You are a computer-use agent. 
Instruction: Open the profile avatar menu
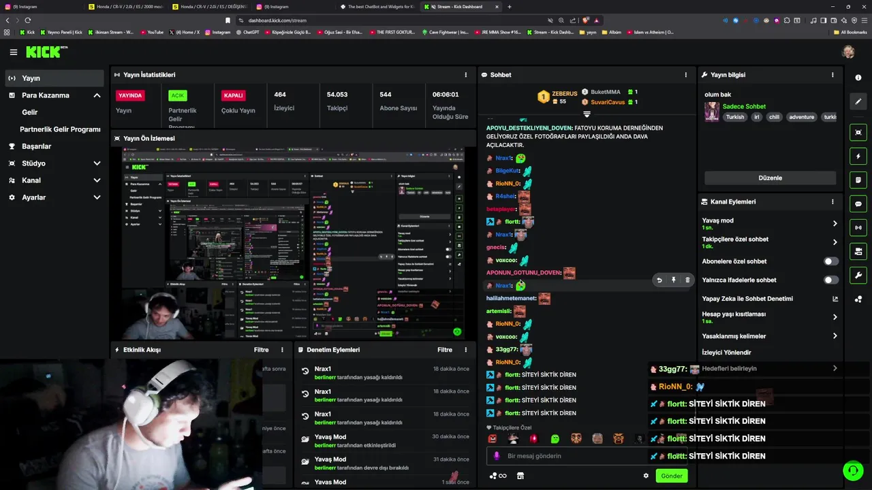[x=848, y=52]
